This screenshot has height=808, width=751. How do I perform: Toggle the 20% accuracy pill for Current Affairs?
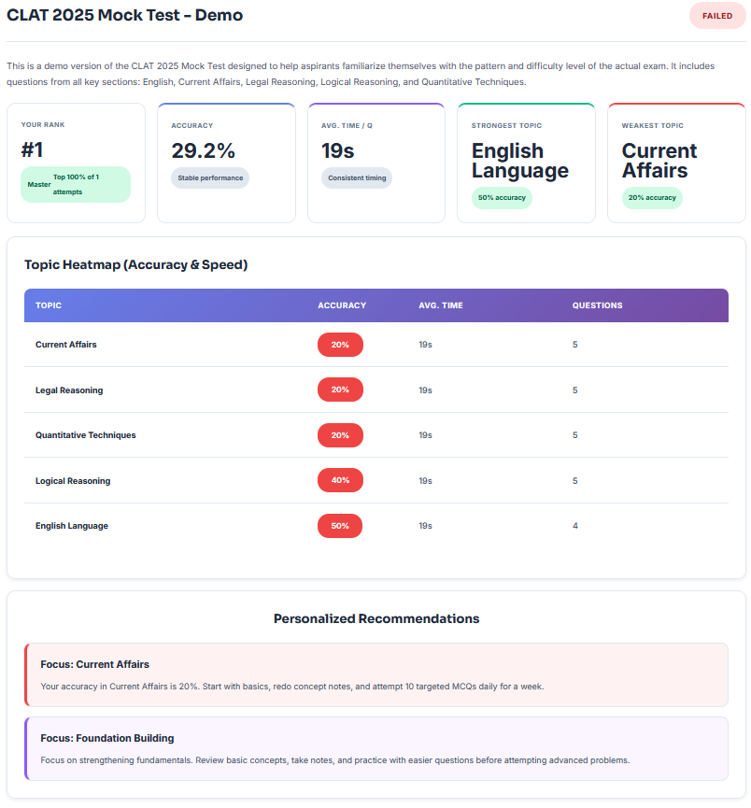tap(340, 344)
